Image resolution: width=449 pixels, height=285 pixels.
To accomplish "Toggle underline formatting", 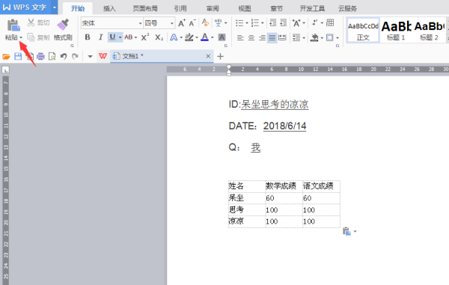I will pos(112,37).
